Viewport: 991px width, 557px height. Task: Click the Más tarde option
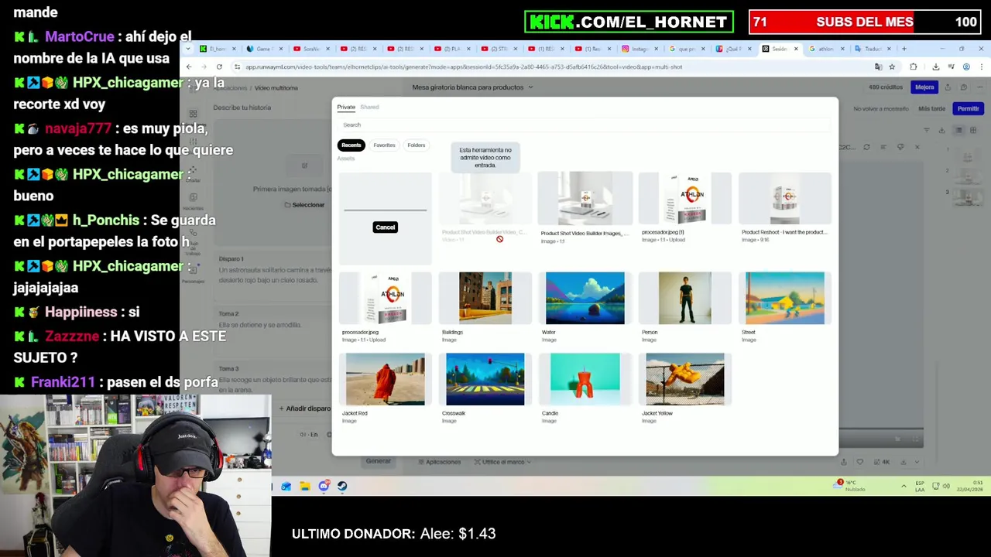[x=931, y=108]
